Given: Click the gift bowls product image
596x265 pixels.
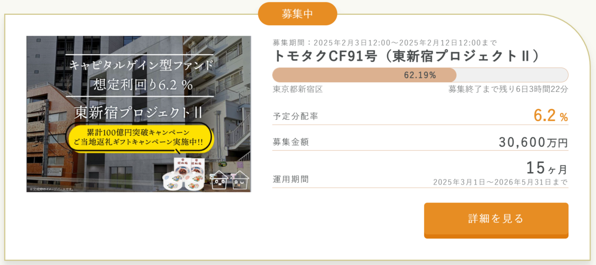Looking at the screenshot, I should tap(186, 174).
